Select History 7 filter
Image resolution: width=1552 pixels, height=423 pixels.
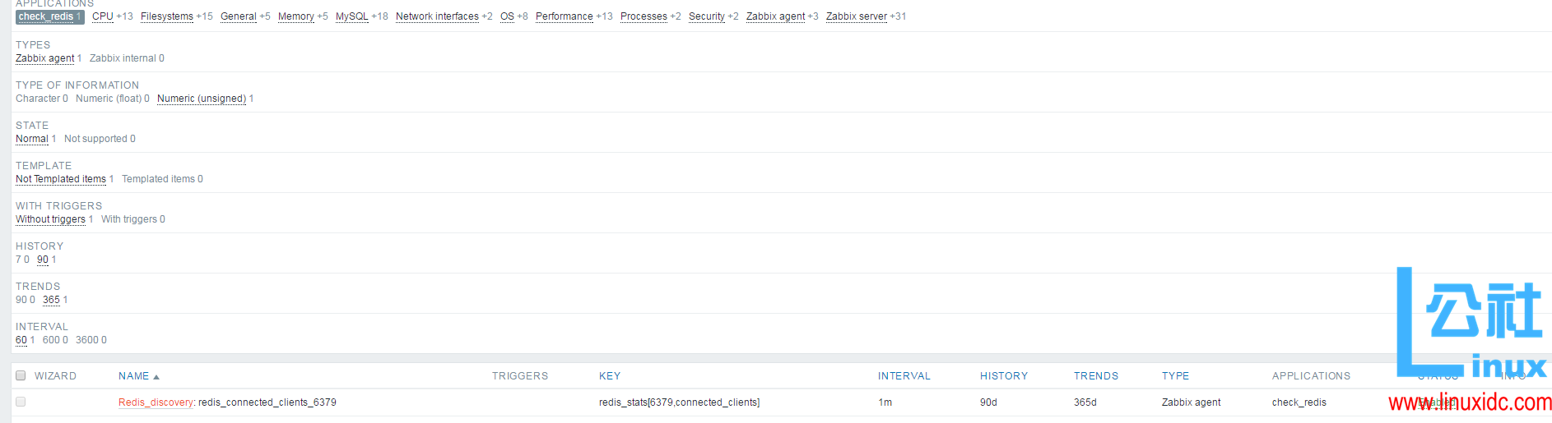point(18,260)
